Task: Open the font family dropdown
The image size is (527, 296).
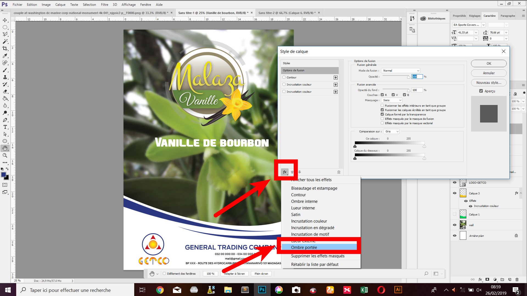Action: (x=483, y=25)
